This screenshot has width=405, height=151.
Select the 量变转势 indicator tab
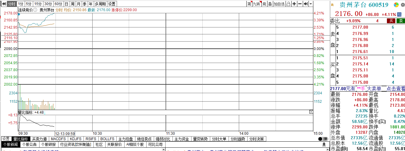click(x=200, y=139)
